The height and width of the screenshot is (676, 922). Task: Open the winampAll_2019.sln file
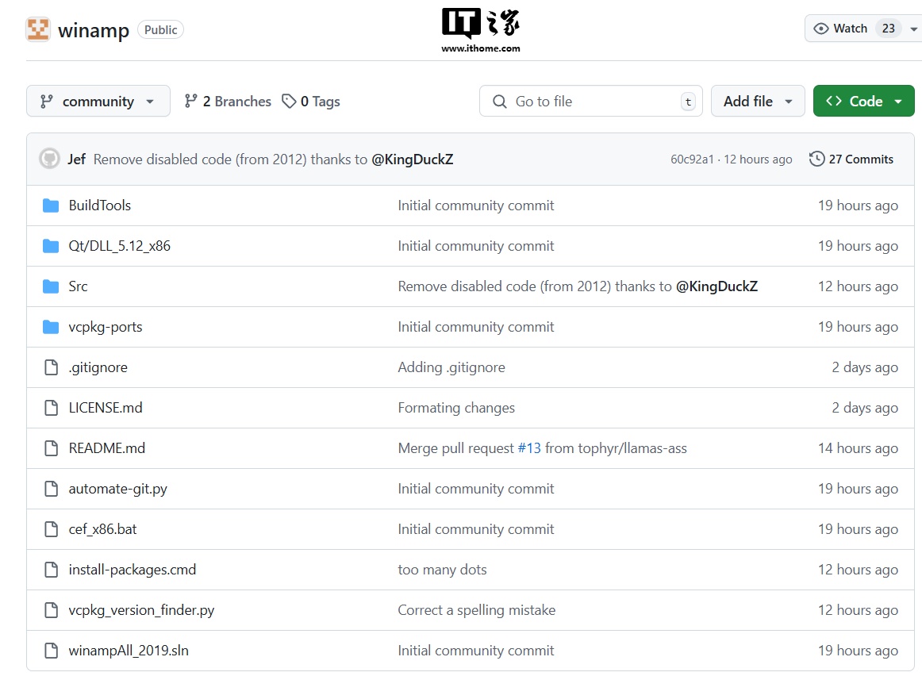129,651
